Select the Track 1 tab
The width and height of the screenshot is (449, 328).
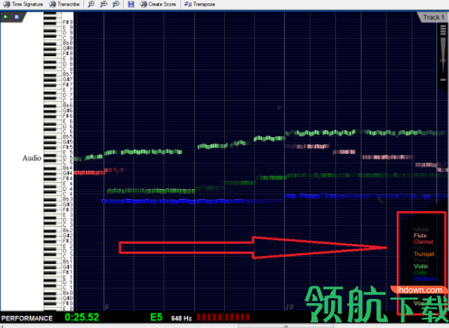tap(433, 18)
